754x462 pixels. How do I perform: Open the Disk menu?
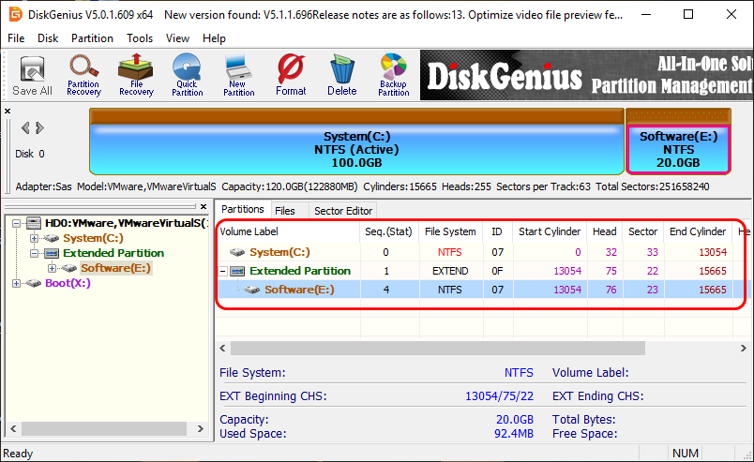coord(48,38)
